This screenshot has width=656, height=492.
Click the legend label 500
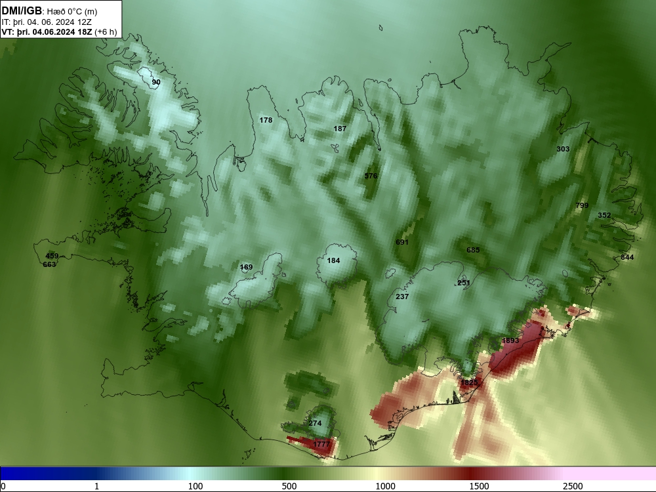pos(289,486)
